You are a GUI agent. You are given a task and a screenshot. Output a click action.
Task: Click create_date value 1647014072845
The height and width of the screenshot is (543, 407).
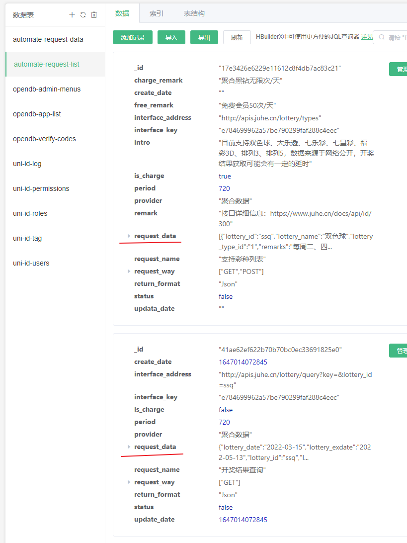point(243,362)
